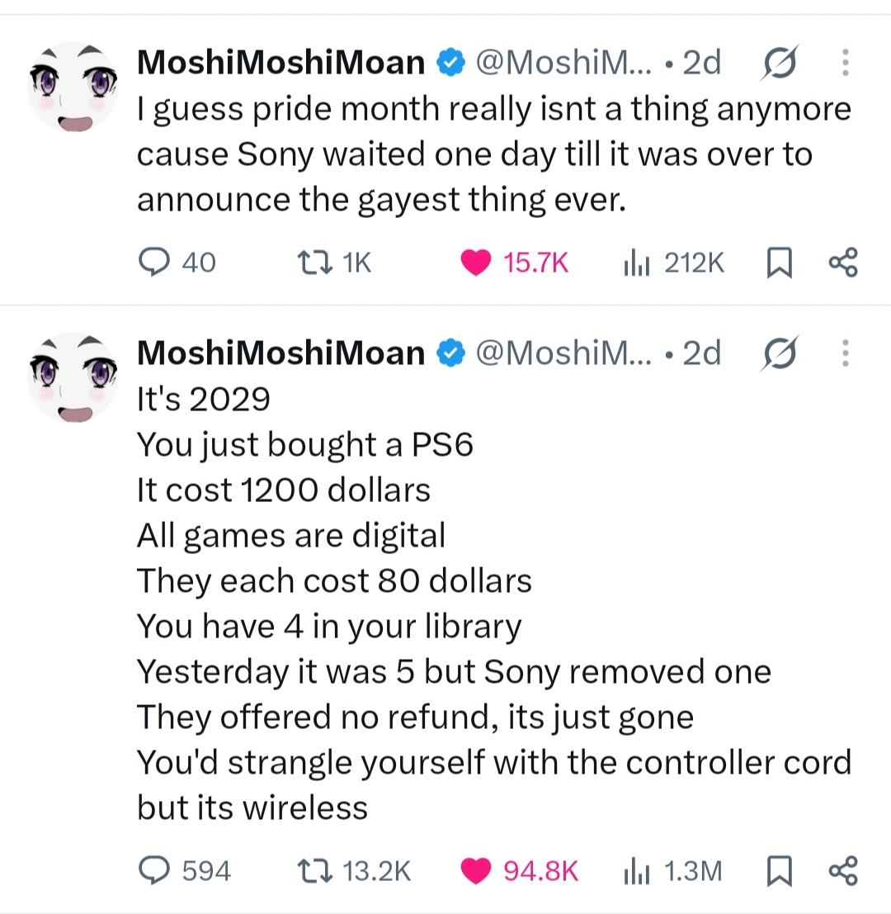The height and width of the screenshot is (914, 891).
Task: Open replies on the pride month tweet
Action: [x=177, y=263]
